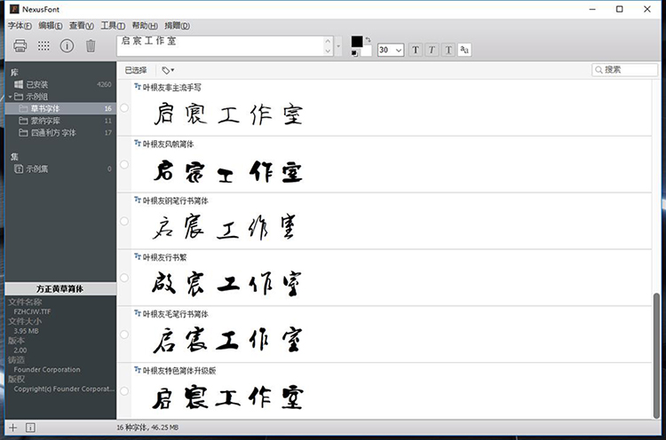Collapse the 示例组 tree group arrow
This screenshot has height=440, width=666.
pyautogui.click(x=10, y=97)
